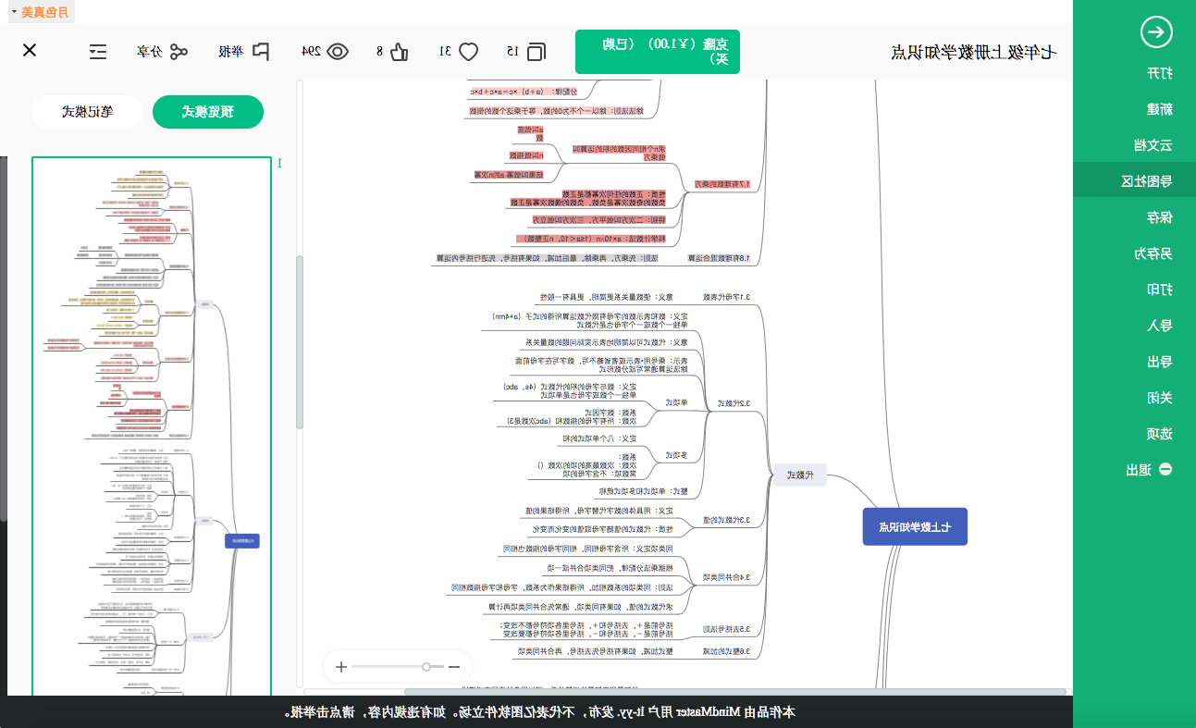The height and width of the screenshot is (728, 1196).
Task: Select 导出 in the sidebar
Action: (x=1160, y=362)
